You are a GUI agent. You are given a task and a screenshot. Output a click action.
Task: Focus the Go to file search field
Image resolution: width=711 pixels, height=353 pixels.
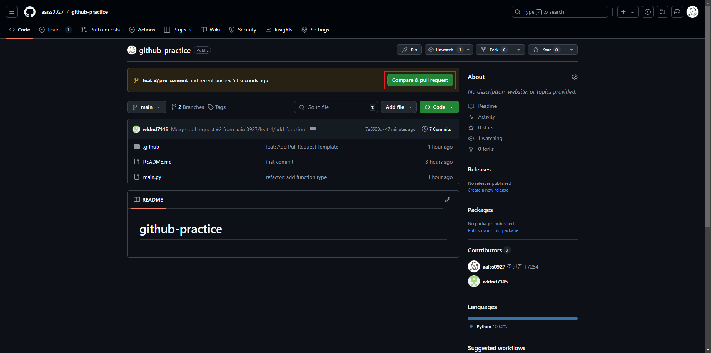[336, 107]
